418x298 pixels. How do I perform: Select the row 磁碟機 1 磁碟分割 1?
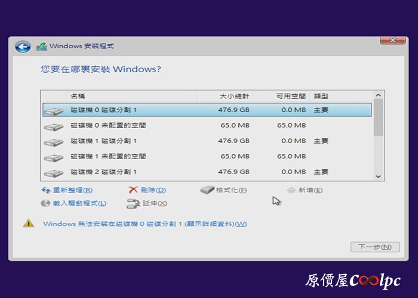click(x=207, y=141)
